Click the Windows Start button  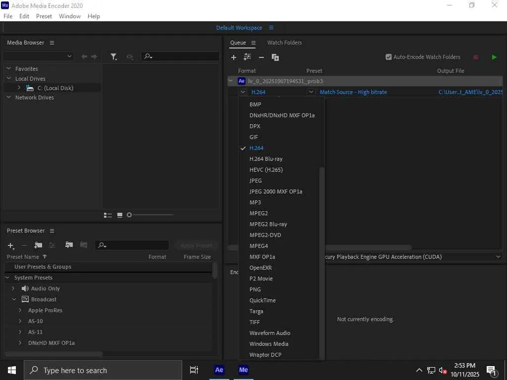(12, 370)
